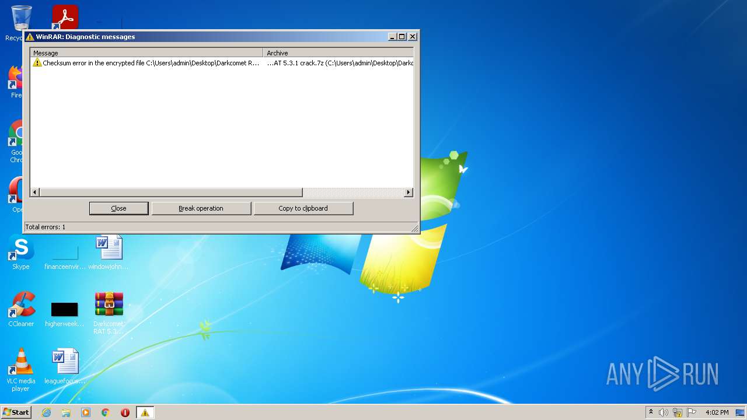Open Windows Explorer from taskbar
The width and height of the screenshot is (747, 420).
pos(66,412)
